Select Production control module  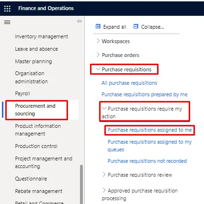36,146
